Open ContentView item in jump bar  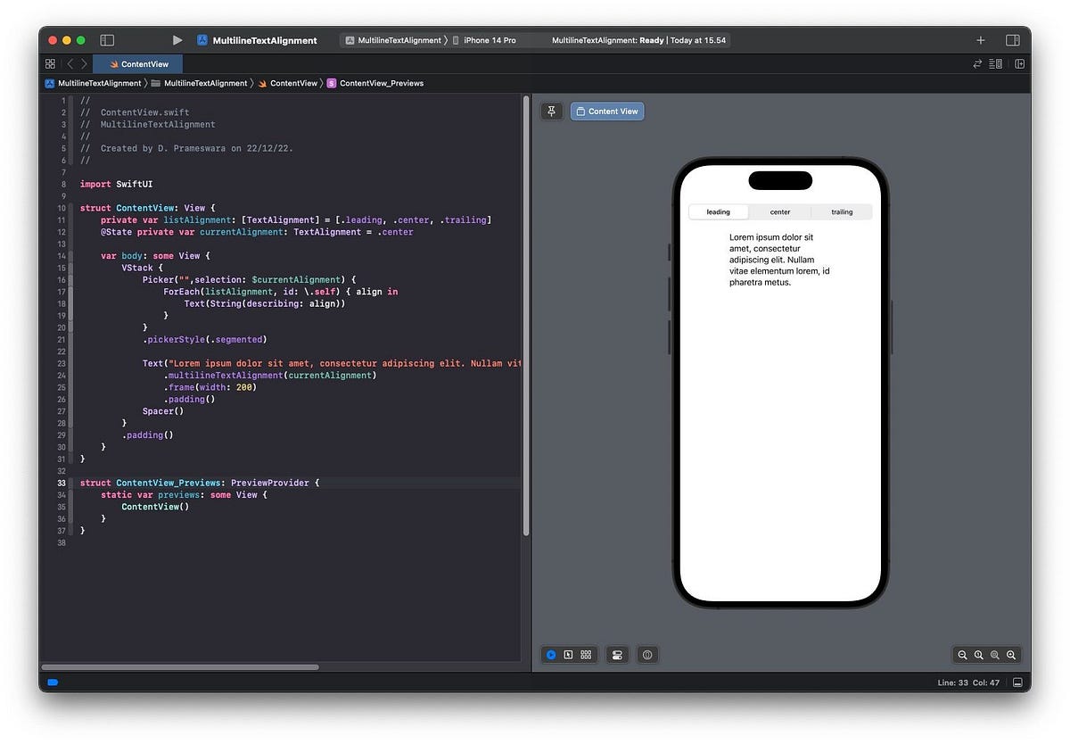[x=292, y=83]
